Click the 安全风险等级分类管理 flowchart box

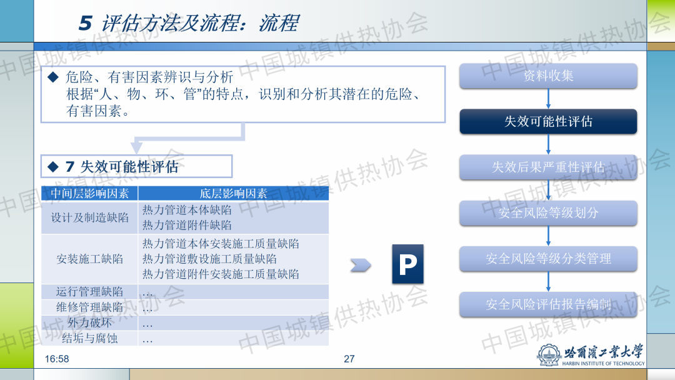[x=548, y=259]
